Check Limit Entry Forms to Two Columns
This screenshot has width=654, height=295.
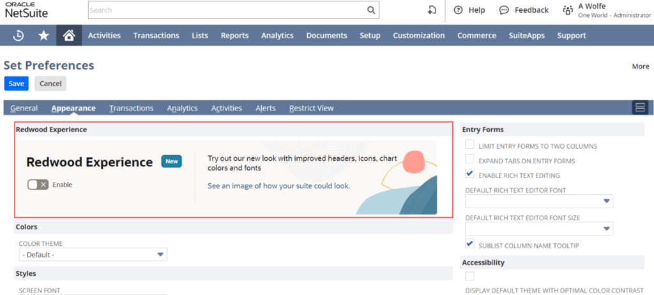coord(469,145)
